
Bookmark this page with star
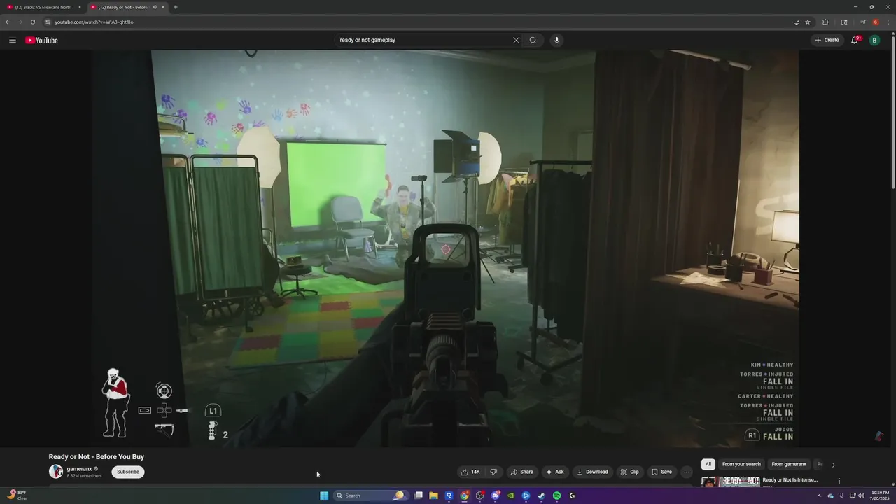(x=807, y=22)
